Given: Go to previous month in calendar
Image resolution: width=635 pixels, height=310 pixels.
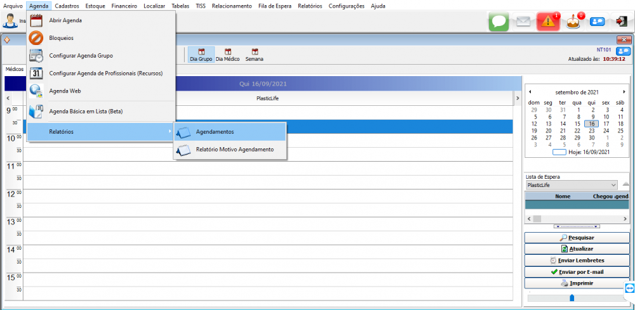Looking at the screenshot, I should tap(530, 92).
